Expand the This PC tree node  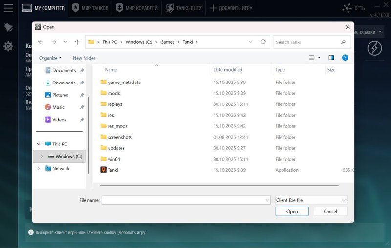(39, 144)
